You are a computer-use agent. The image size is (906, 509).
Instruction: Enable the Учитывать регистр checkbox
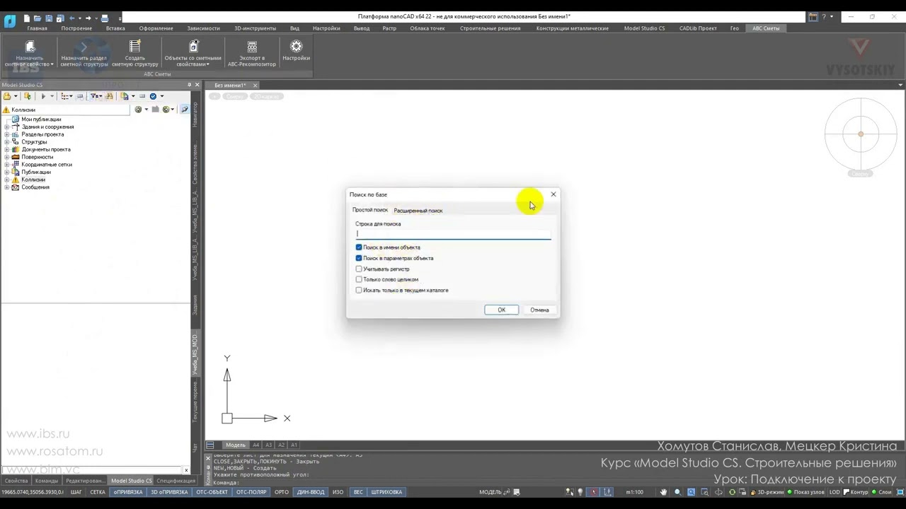(359, 269)
